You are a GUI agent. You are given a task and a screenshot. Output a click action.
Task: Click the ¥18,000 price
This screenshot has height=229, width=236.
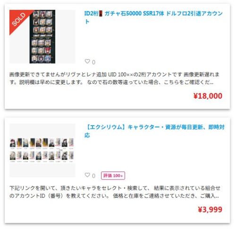point(208,96)
